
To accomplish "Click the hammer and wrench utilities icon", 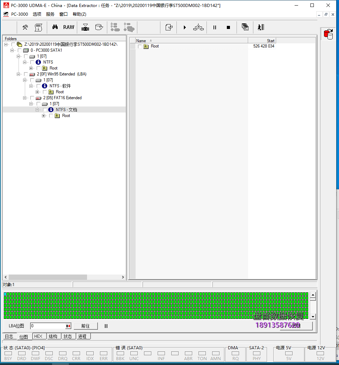I will pos(25,27).
